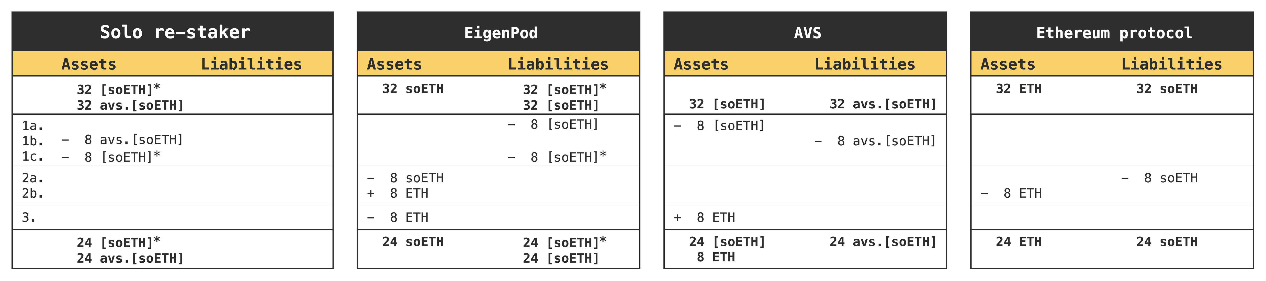The image size is (1266, 281).
Task: Click Assets column label under Solo re-staker
Action: point(89,64)
